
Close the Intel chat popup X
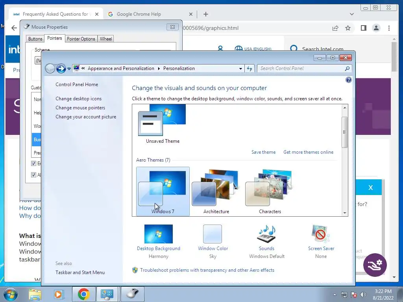[x=370, y=188]
